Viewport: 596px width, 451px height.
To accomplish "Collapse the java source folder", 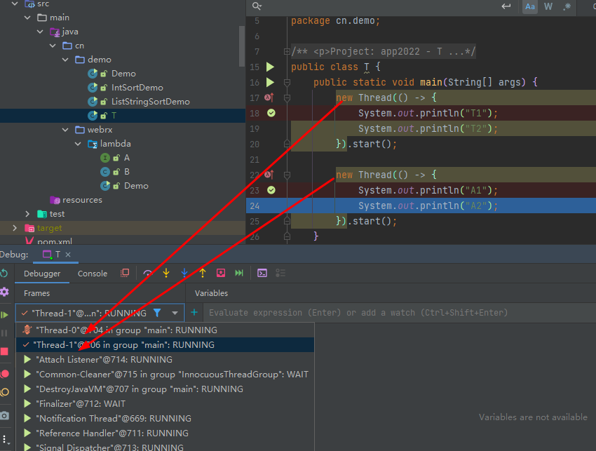I will tap(40, 32).
